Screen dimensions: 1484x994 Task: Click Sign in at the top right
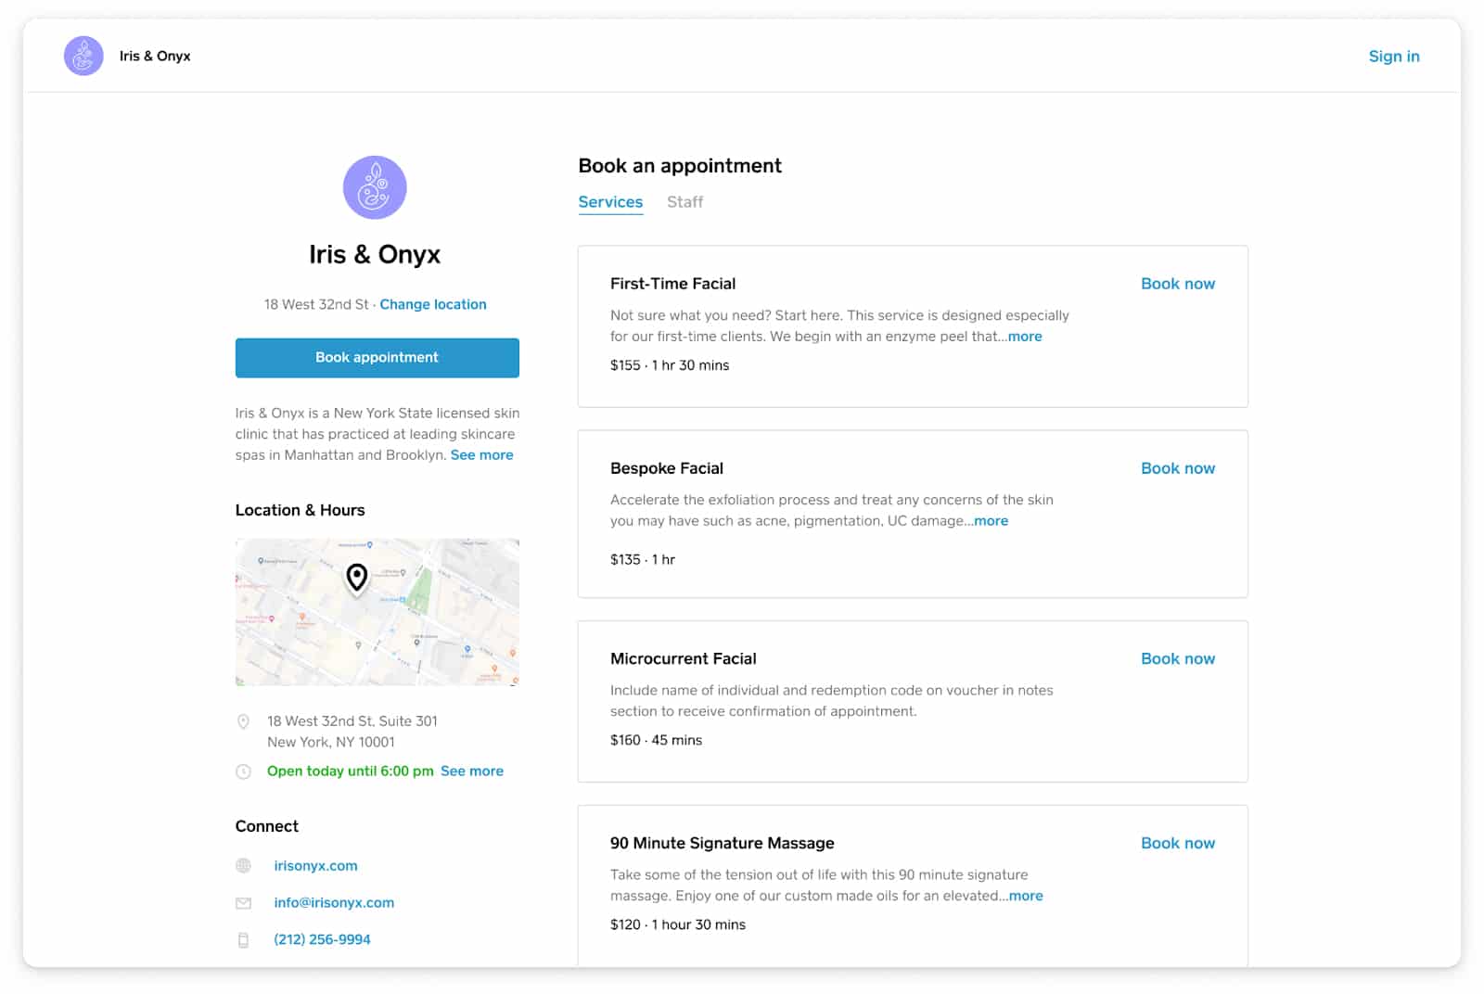pyautogui.click(x=1393, y=56)
